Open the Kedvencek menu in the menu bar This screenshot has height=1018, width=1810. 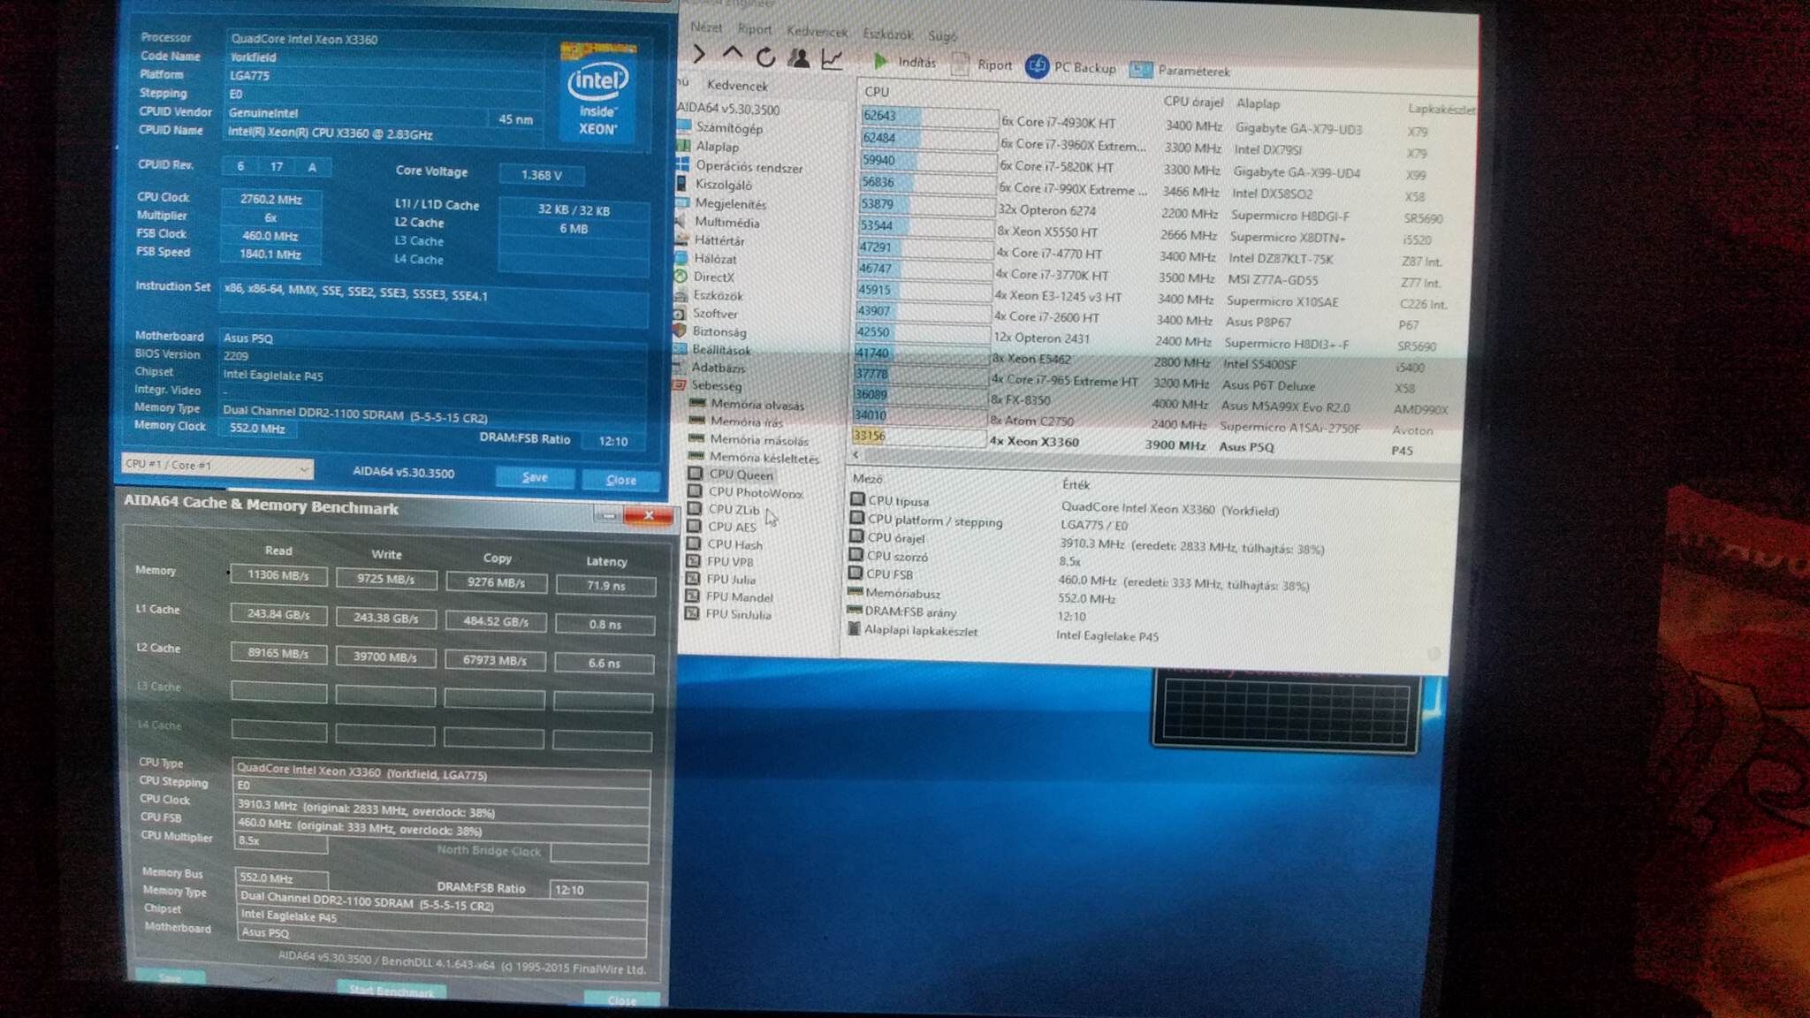tap(817, 32)
